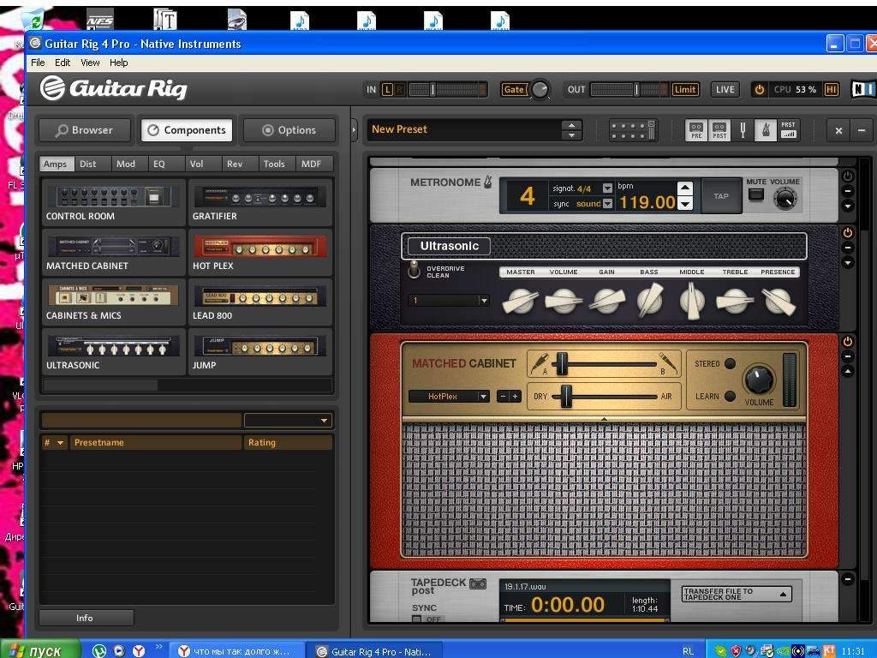Click the Native Instruments NI logo

(x=862, y=89)
